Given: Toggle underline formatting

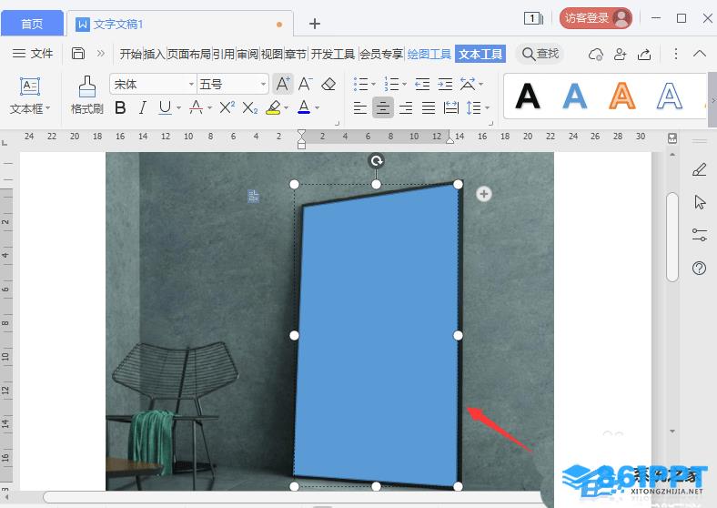Looking at the screenshot, I should click(165, 108).
